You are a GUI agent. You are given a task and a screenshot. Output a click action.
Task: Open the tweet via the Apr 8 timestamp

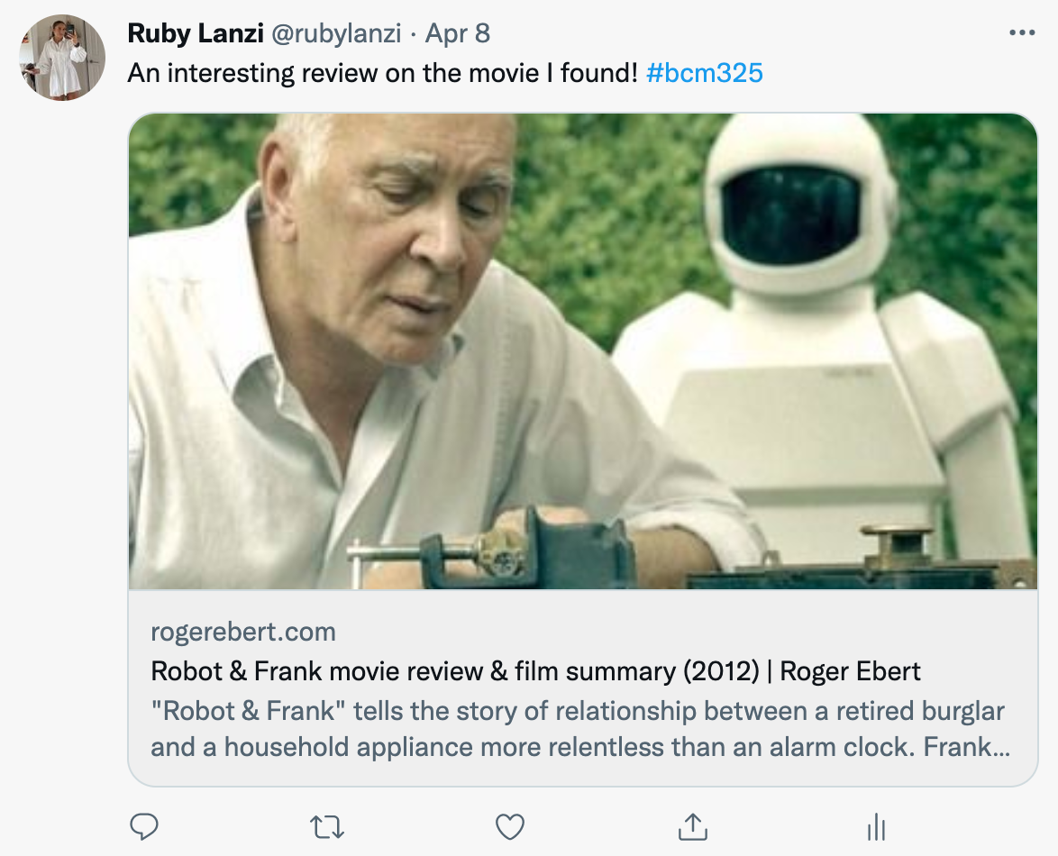coord(458,34)
